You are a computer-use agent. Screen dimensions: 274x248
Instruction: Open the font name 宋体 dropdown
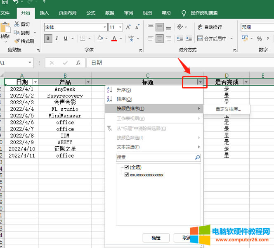click(105, 27)
